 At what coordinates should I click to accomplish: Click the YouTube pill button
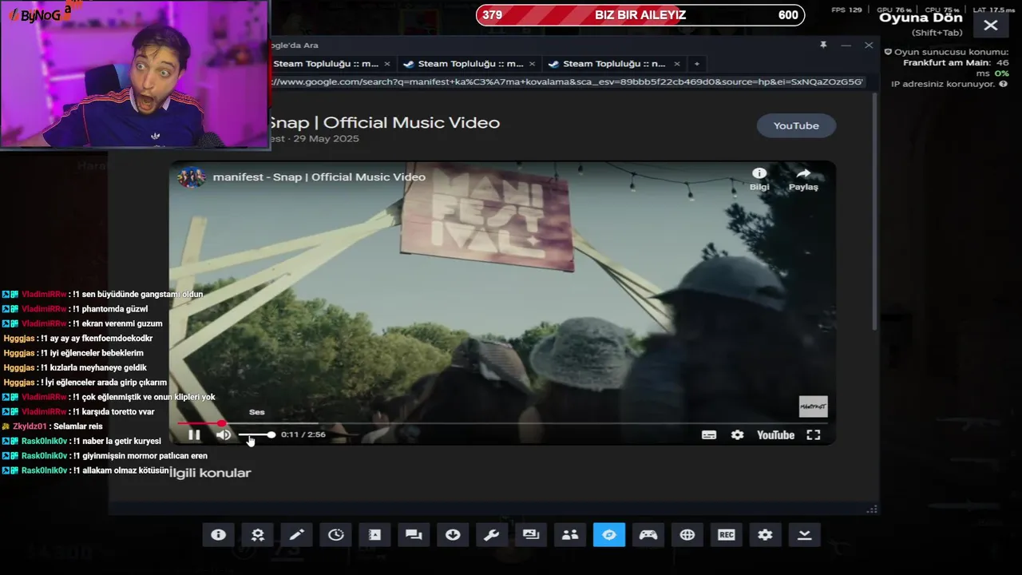[x=796, y=125]
